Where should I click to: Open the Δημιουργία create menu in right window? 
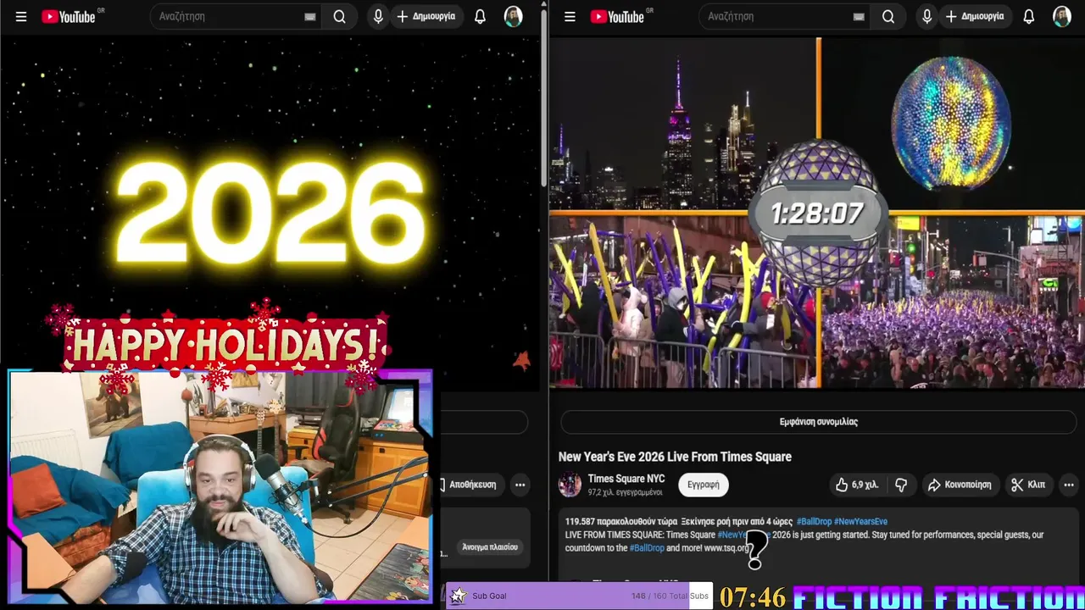pyautogui.click(x=975, y=17)
